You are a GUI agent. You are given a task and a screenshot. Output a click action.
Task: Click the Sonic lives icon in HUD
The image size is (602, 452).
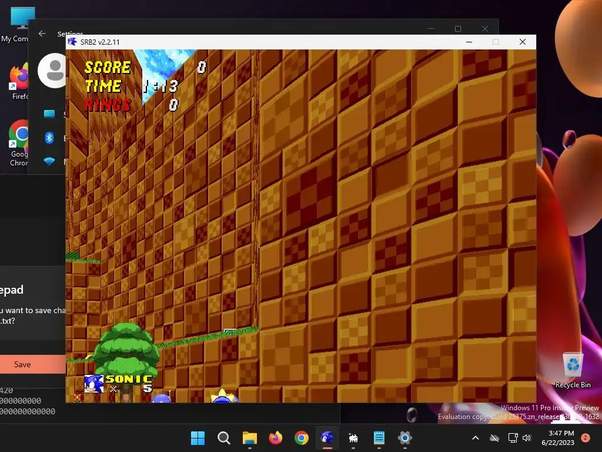(x=93, y=384)
